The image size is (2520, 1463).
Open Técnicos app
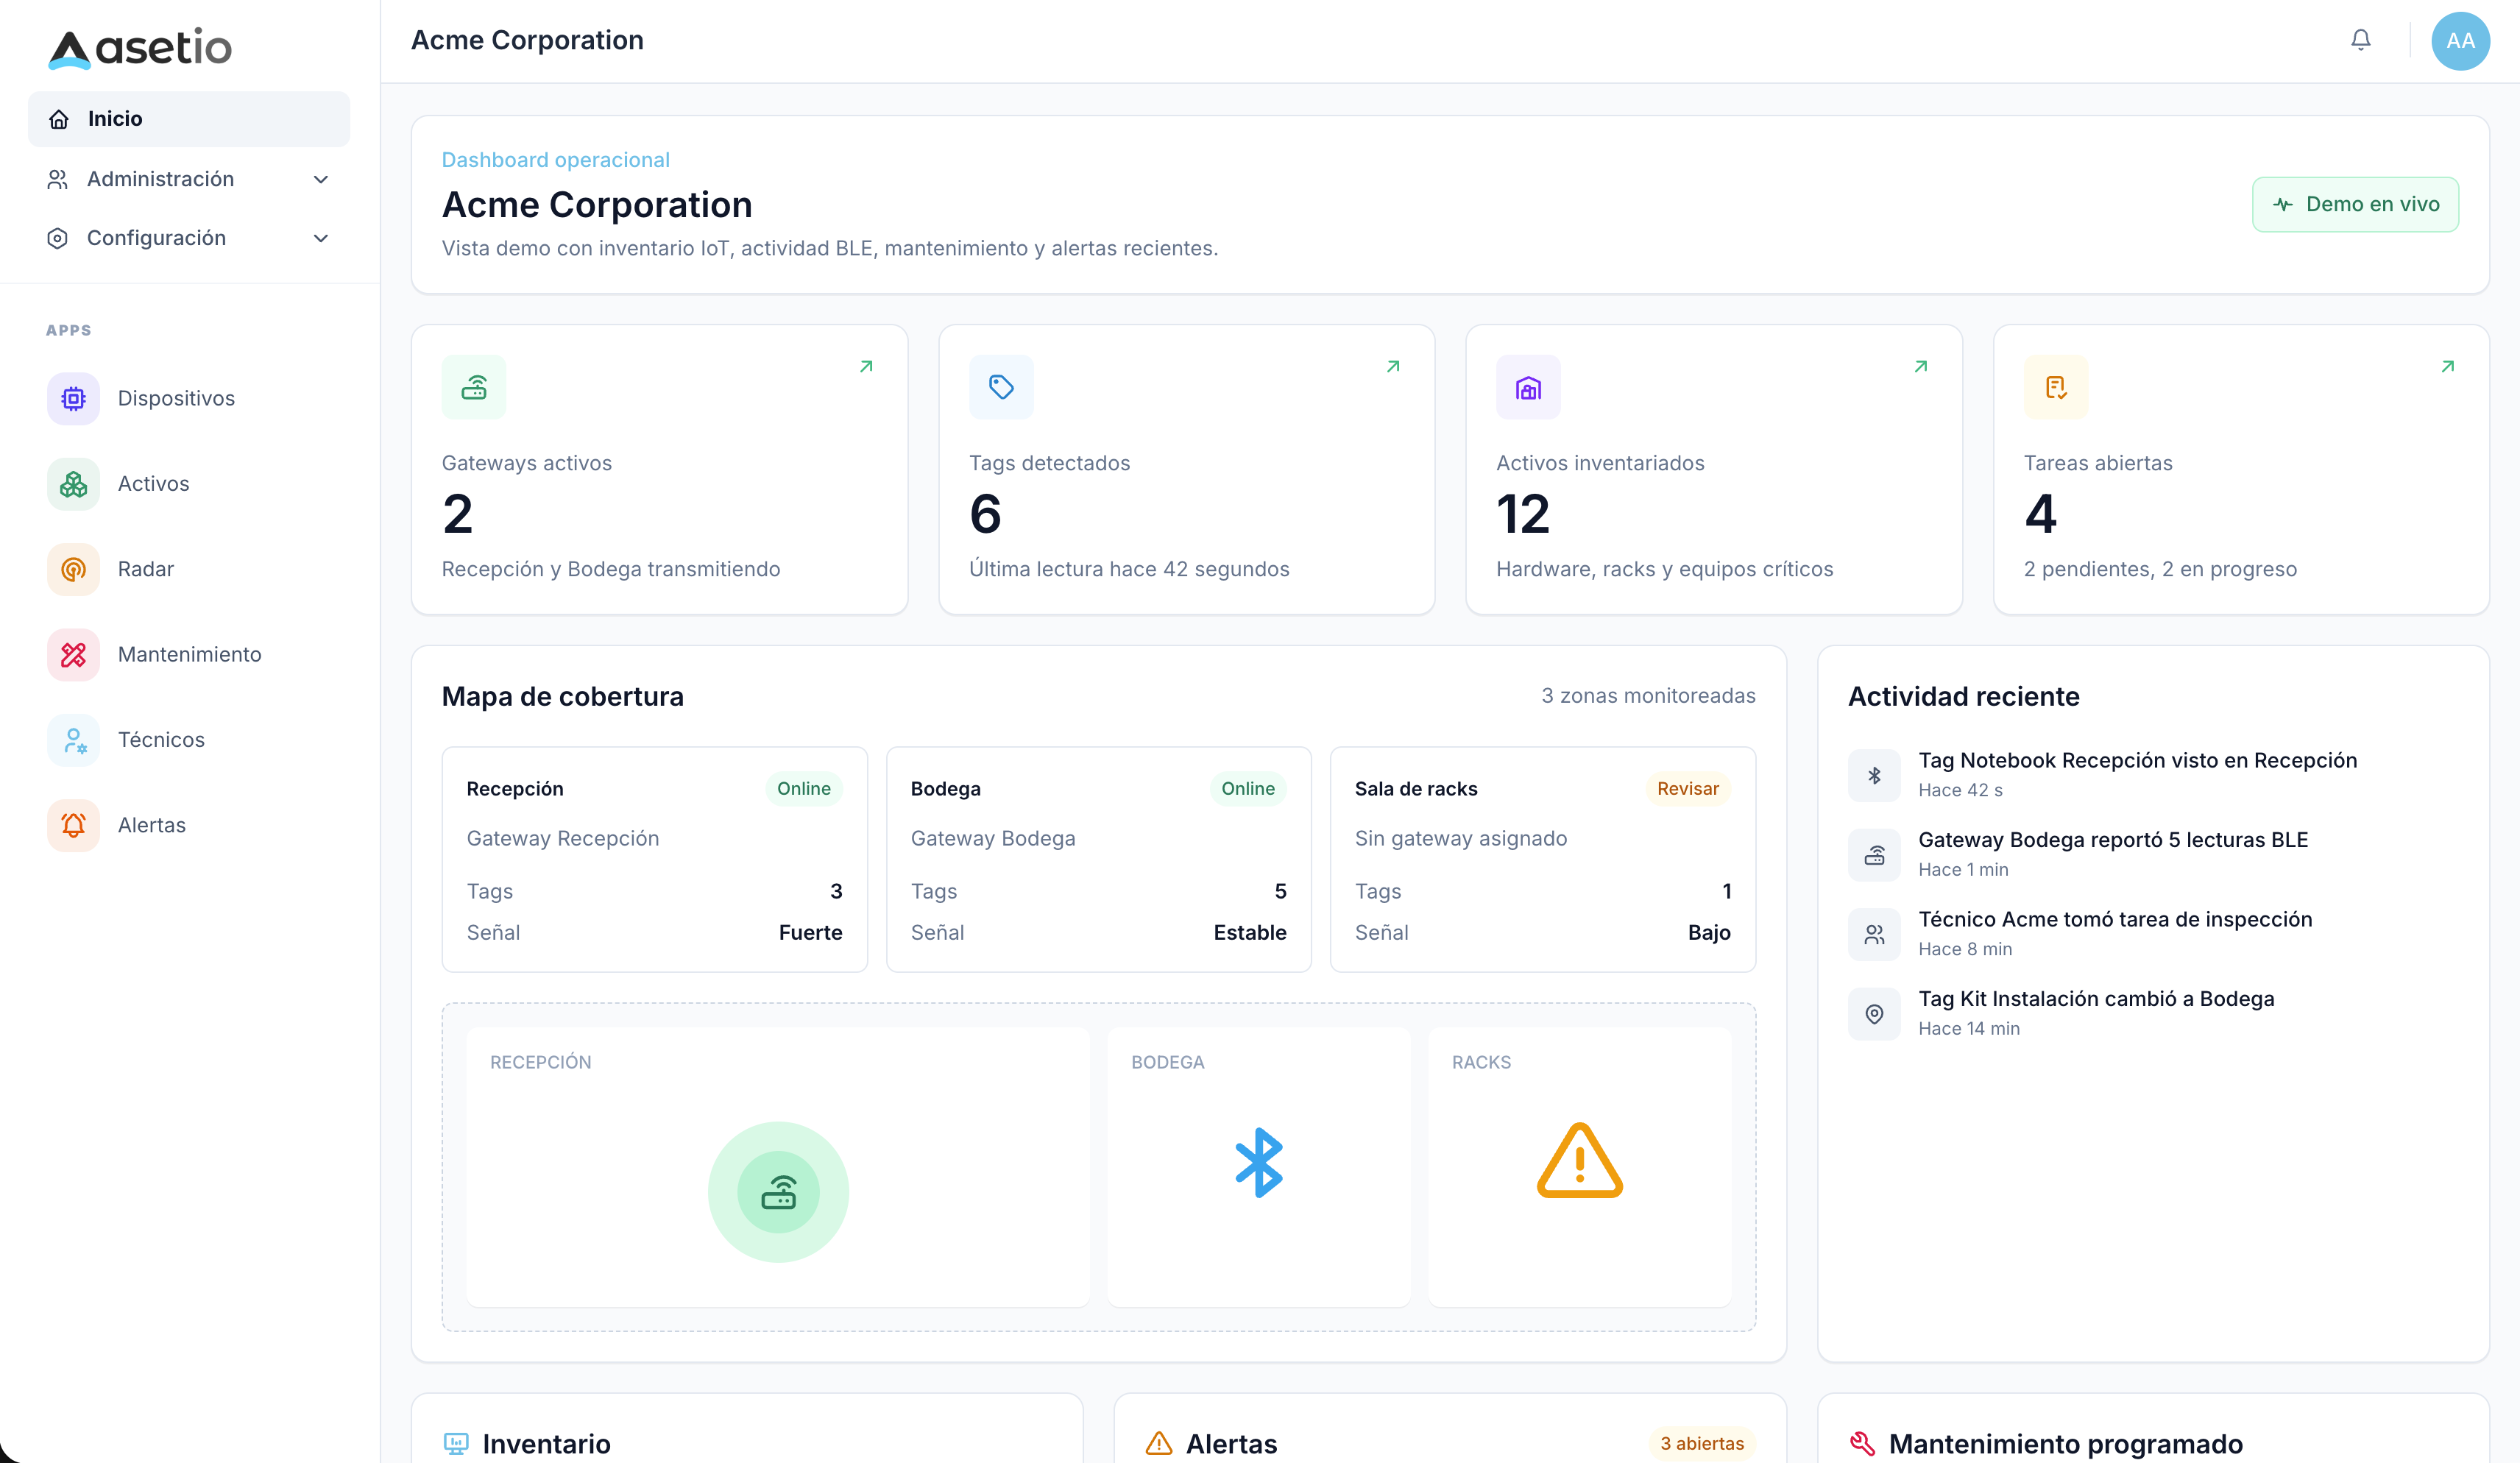189,740
